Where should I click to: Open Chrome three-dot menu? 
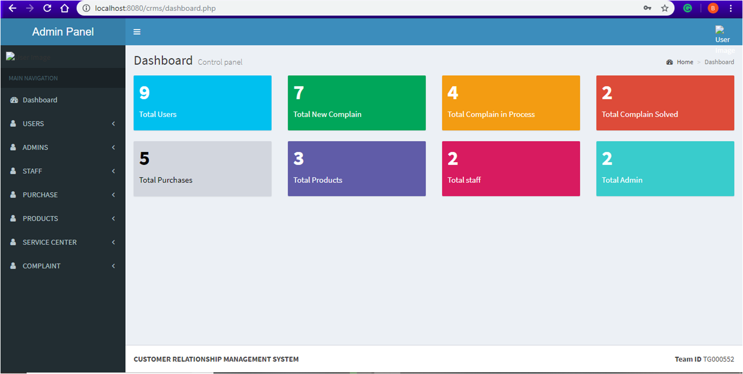(x=730, y=8)
